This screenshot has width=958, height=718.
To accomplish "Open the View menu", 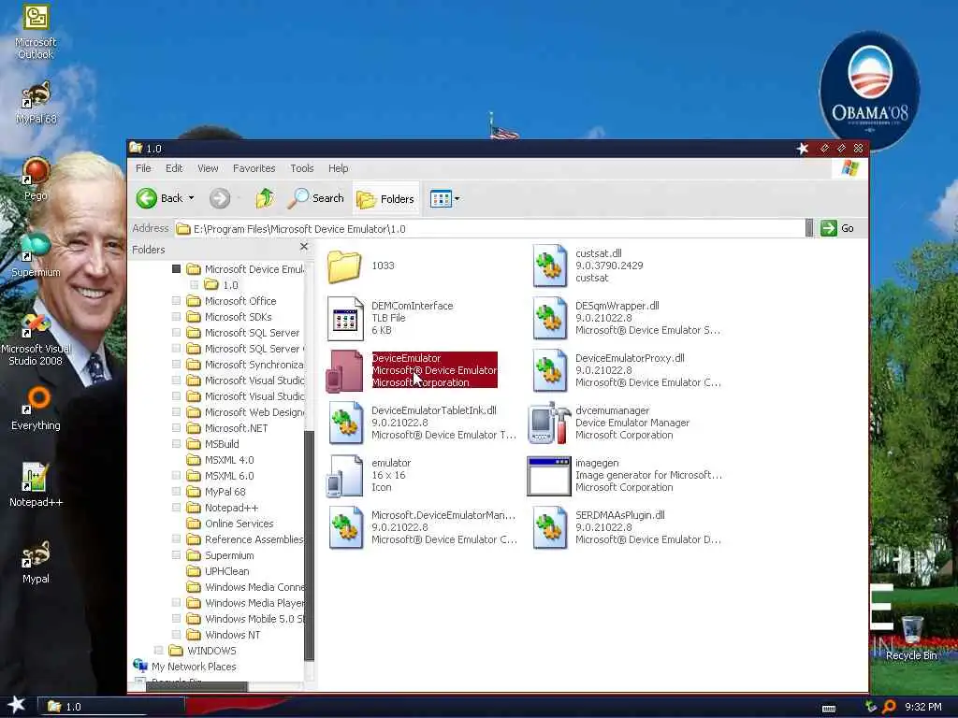I will [208, 168].
